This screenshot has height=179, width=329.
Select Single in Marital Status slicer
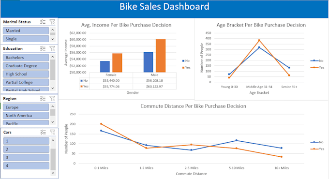(x=26, y=39)
